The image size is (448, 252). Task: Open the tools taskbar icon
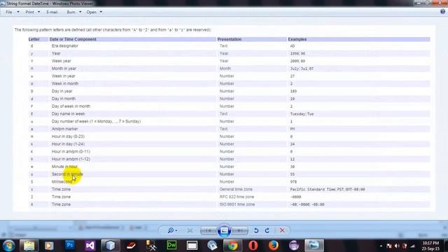point(151,246)
